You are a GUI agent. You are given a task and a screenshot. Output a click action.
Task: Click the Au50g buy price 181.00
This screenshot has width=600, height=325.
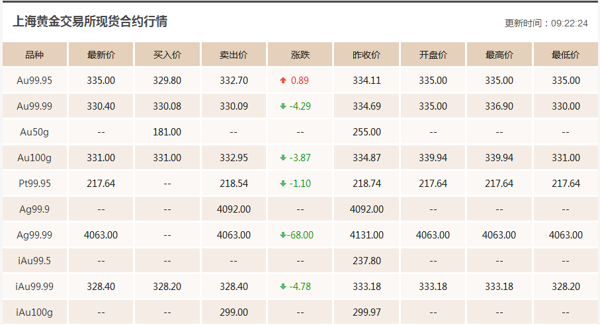pyautogui.click(x=167, y=132)
